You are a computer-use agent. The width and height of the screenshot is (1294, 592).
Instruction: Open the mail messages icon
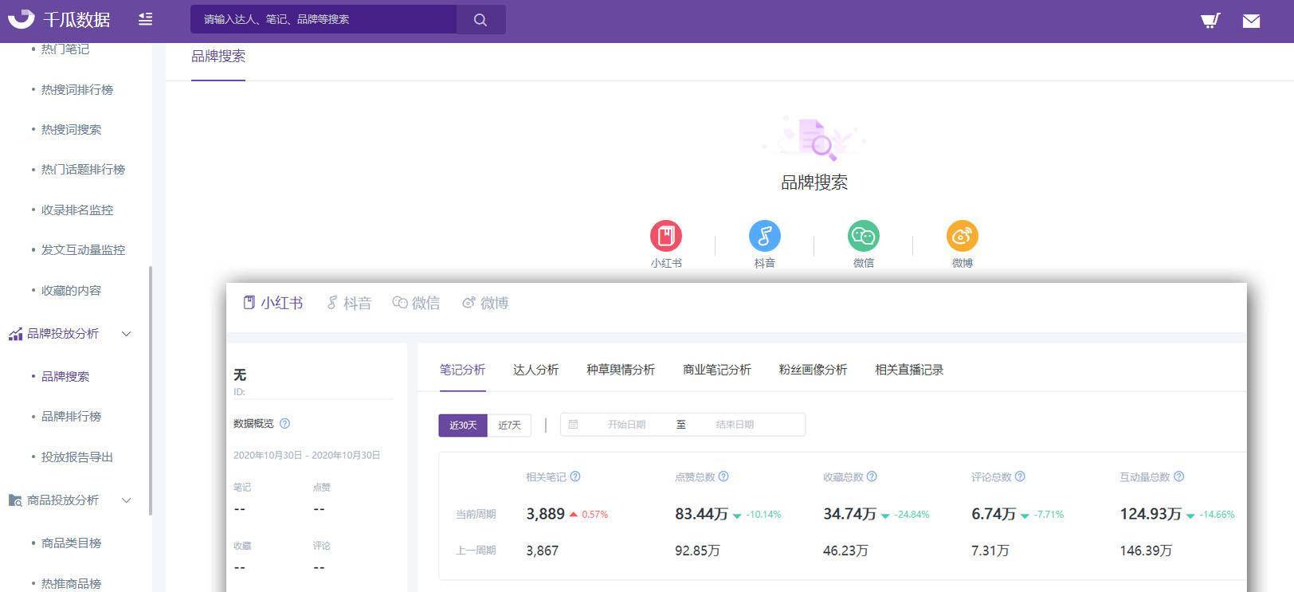coord(1251,21)
